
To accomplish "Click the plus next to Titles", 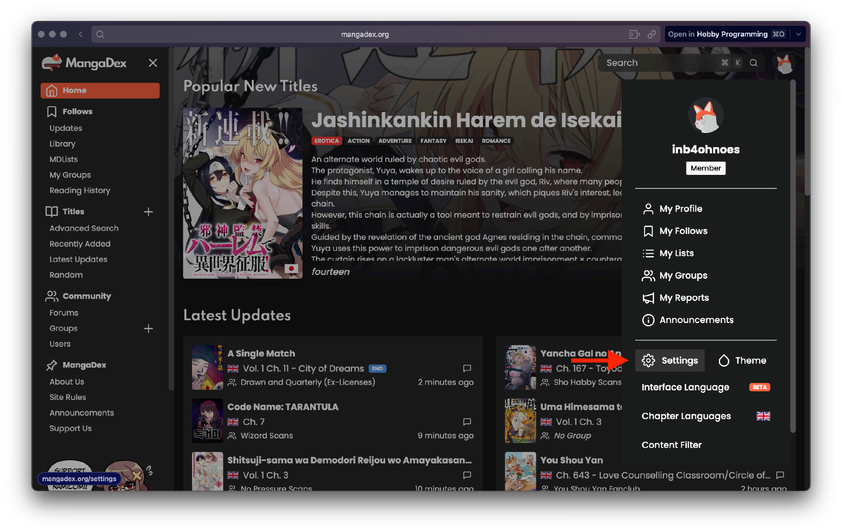I will [x=149, y=212].
